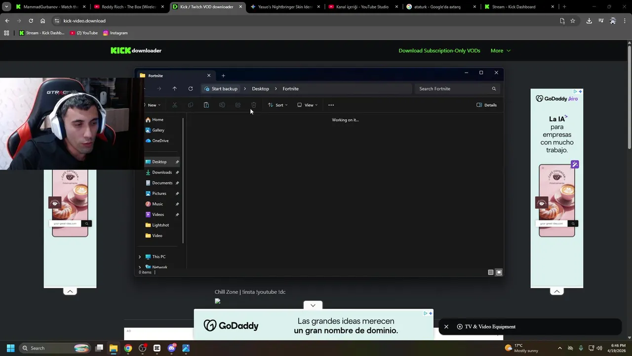Switch to Yasuo's Nightbringer Skin tab
Screen dimensions: 632x356
pyautogui.click(x=285, y=7)
